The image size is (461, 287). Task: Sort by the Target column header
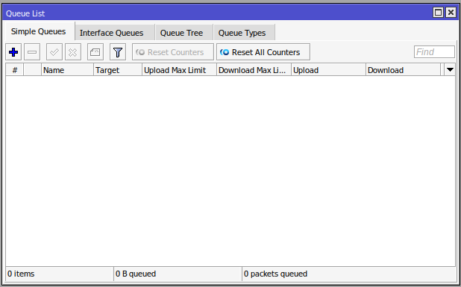(118, 70)
